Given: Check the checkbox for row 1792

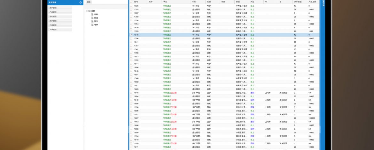Looking at the screenshot, I should [131, 10].
